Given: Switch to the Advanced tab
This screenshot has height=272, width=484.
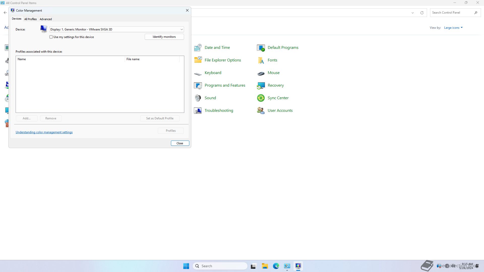Looking at the screenshot, I should (46, 19).
